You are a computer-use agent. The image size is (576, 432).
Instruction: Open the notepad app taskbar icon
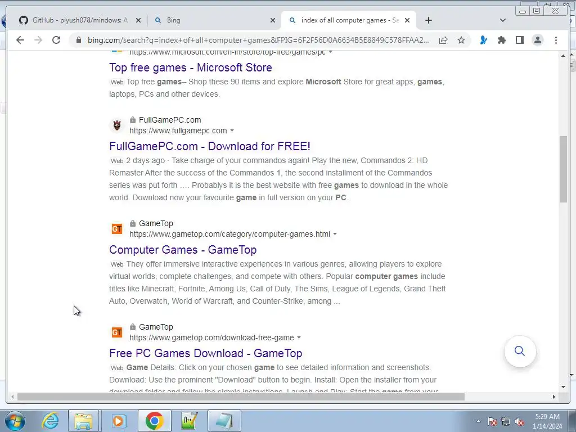point(224,421)
